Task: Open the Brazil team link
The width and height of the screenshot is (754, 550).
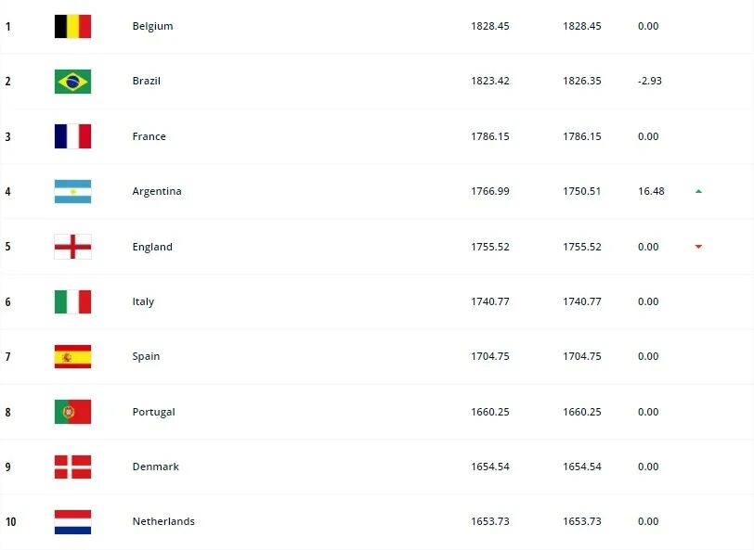Action: coord(146,81)
